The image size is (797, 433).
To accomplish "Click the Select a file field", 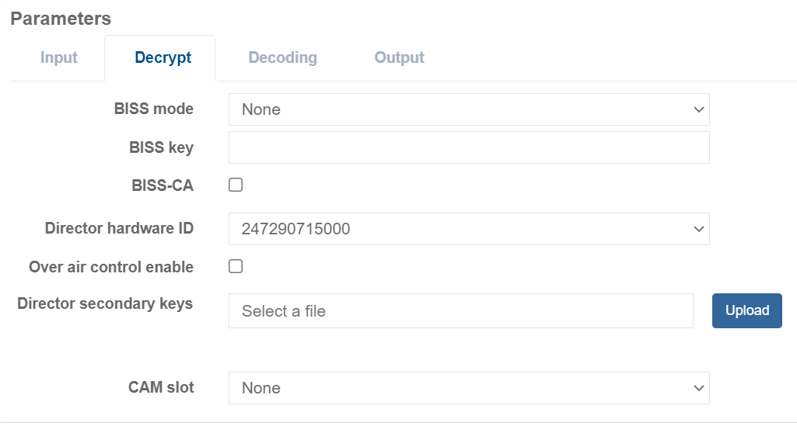I will pyautogui.click(x=460, y=311).
